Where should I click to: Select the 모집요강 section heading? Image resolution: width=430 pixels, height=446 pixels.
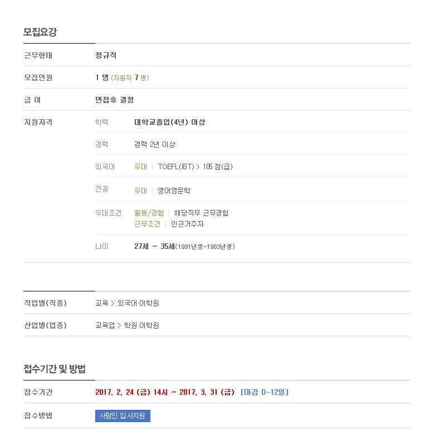(x=40, y=32)
